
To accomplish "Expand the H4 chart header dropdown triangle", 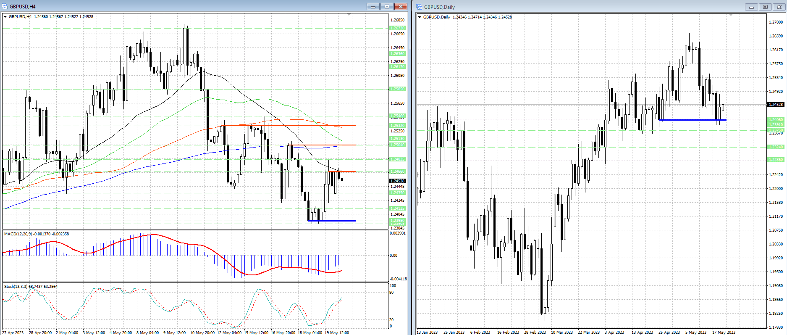I will 5,17.
